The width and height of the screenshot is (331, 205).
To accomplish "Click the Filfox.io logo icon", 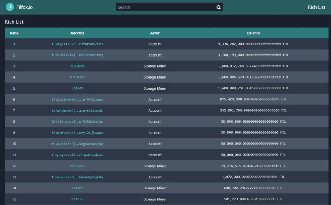I will [x=10, y=7].
